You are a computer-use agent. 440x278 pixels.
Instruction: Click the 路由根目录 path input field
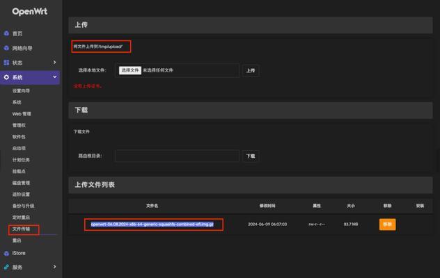tap(177, 156)
